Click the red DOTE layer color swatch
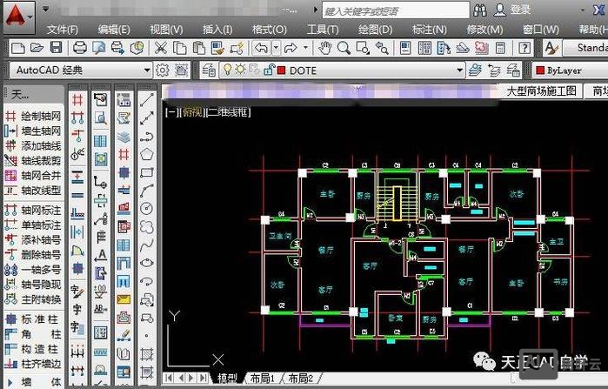The height and width of the screenshot is (389, 608). (x=280, y=70)
